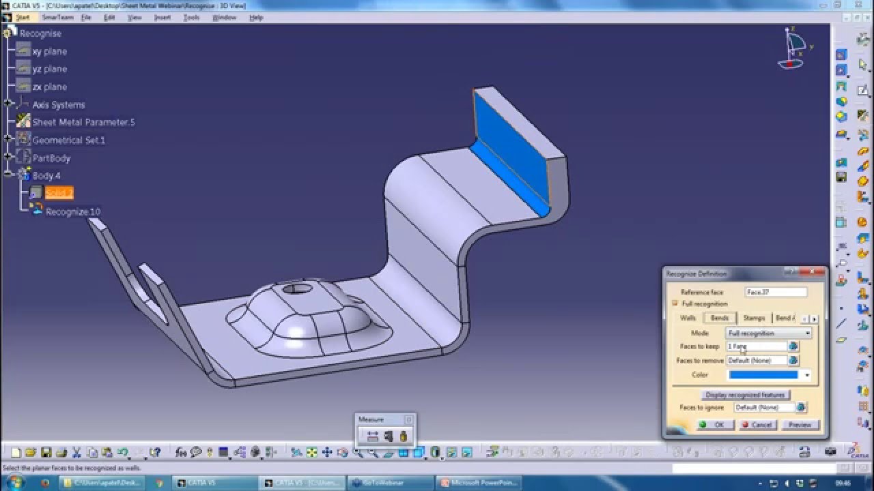874x491 pixels.
Task: Click the Cut scissors icon
Action: pos(76,452)
